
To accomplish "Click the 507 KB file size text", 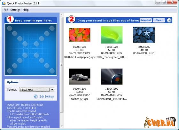I will coord(144,50).
